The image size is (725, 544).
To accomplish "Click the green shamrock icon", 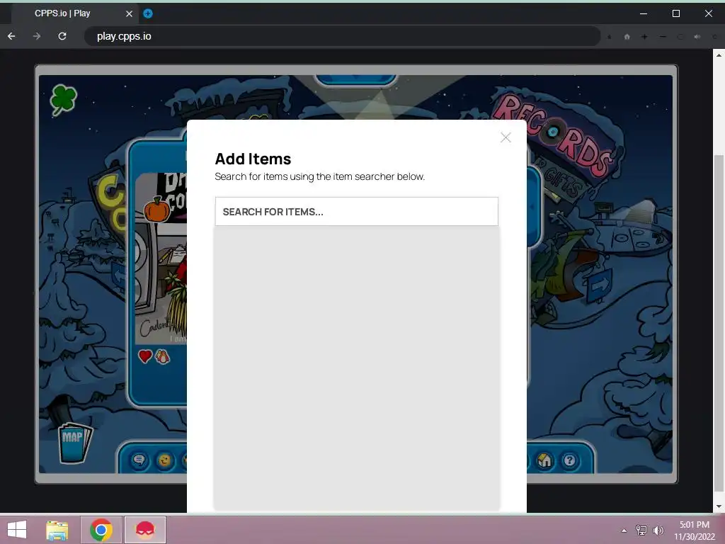I will click(x=63, y=98).
